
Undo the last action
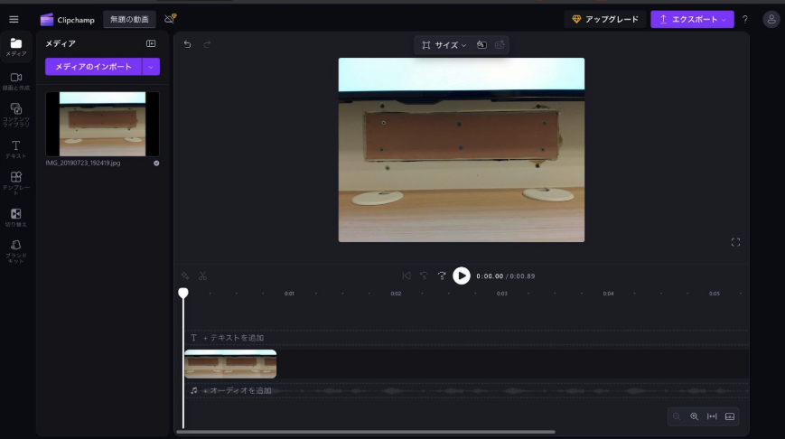coord(187,44)
